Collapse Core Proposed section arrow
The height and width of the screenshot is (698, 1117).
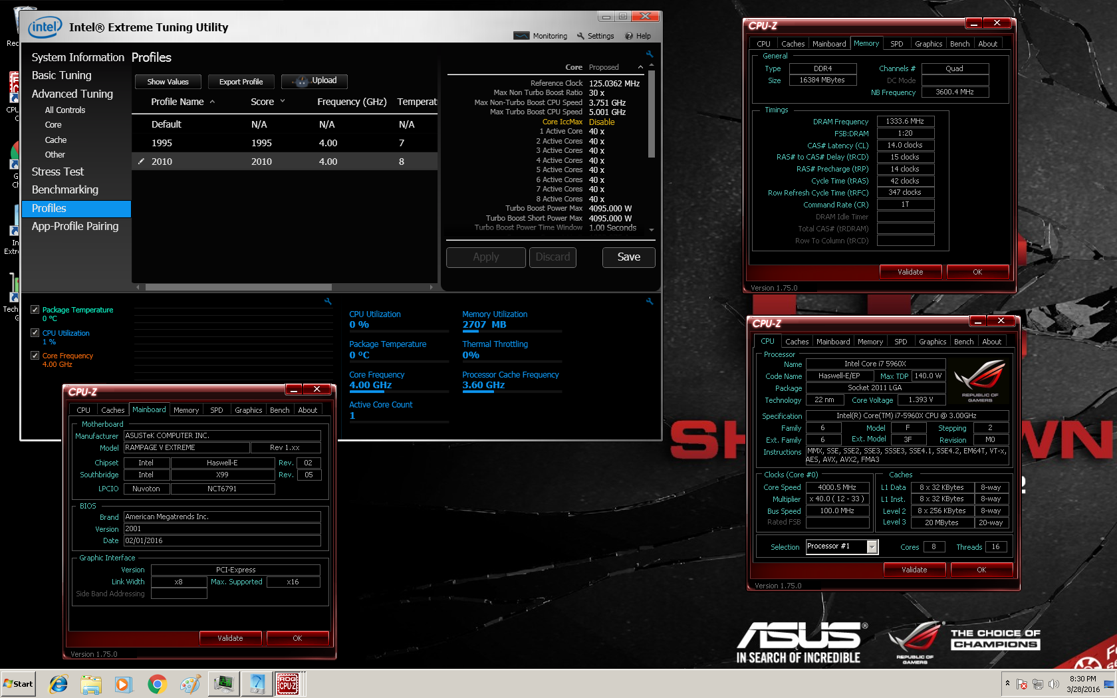click(640, 67)
